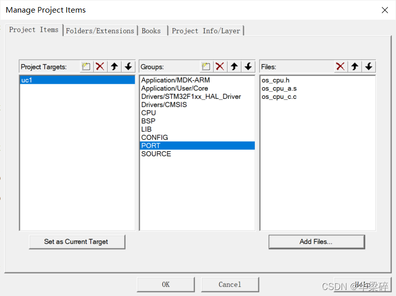Screen dimensions: 396x296
Task: Select file os_cpu_a.s
Action: click(x=317, y=88)
